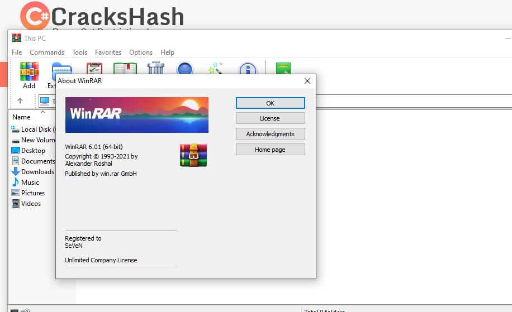Click the Info toolbar icon
The width and height of the screenshot is (512, 312).
click(x=248, y=68)
